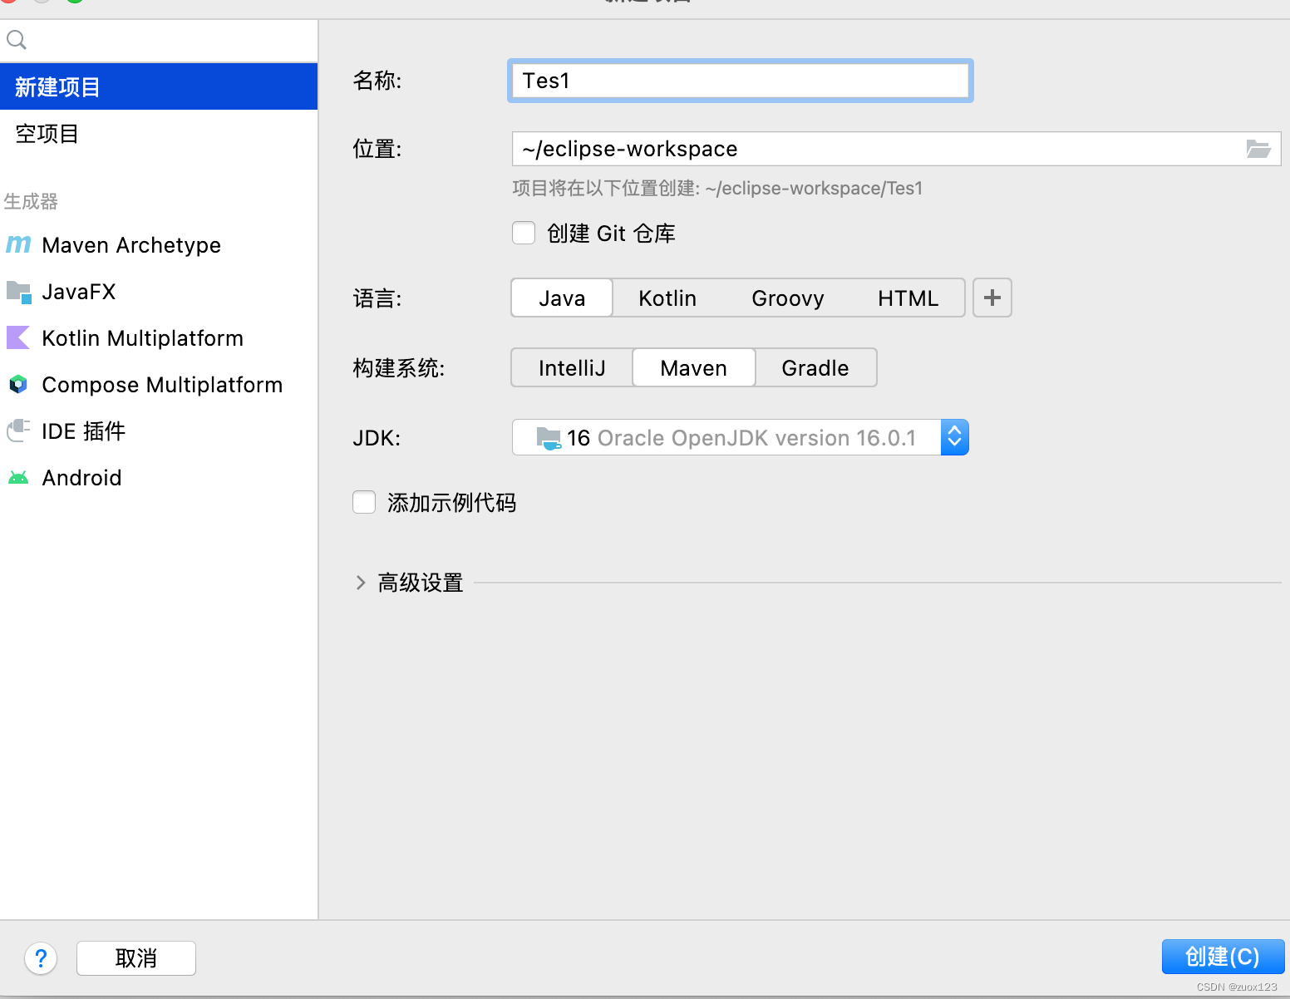Select Kotlin Multiplatform generator

click(x=159, y=337)
